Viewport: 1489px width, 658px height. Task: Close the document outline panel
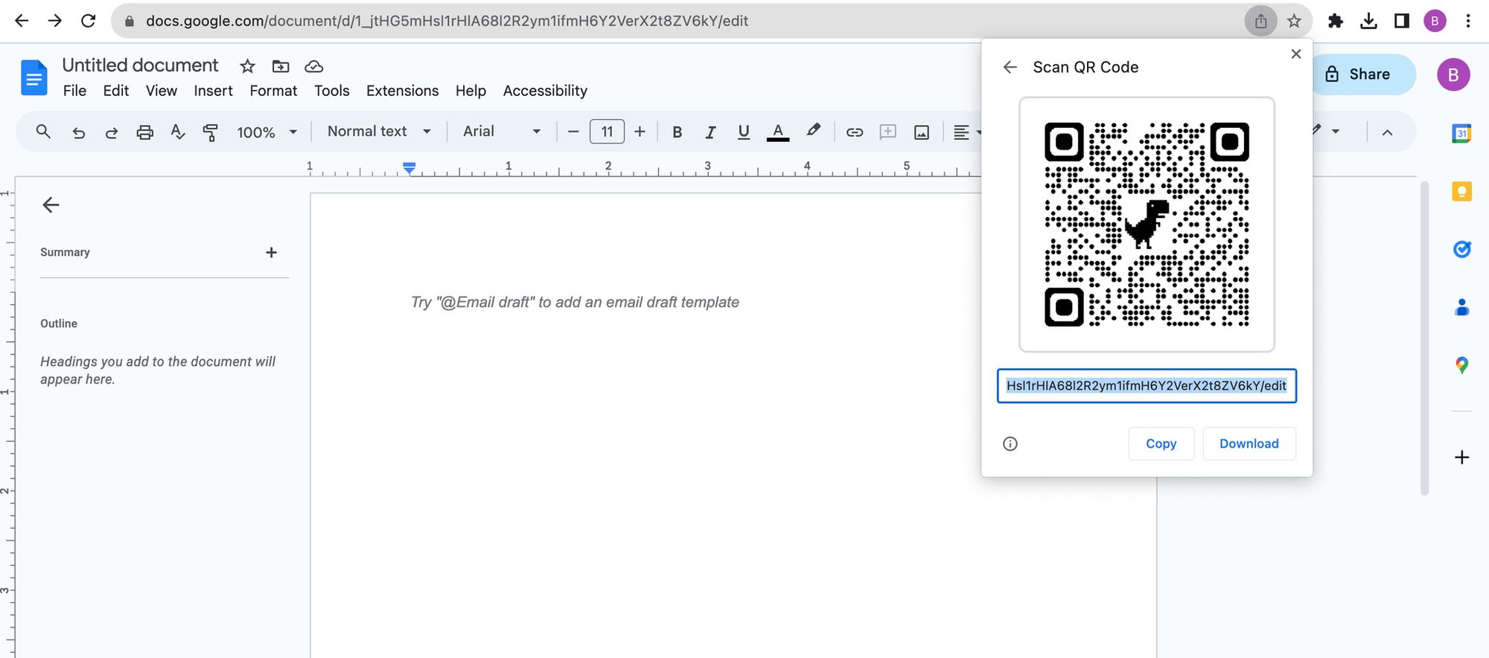point(51,205)
